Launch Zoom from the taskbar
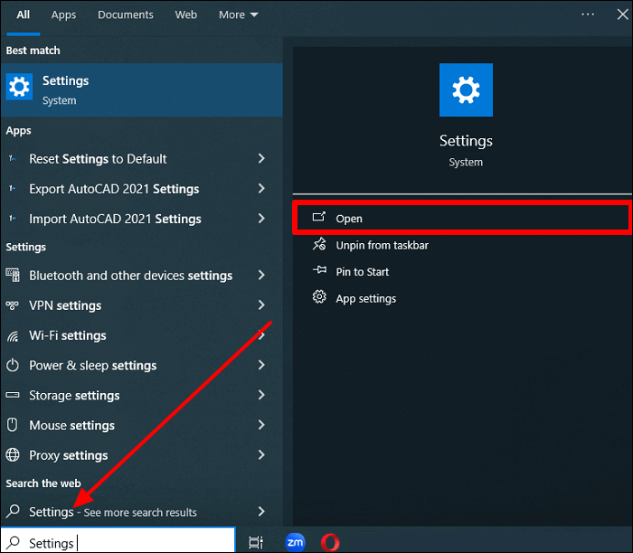This screenshot has width=633, height=553. click(295, 542)
